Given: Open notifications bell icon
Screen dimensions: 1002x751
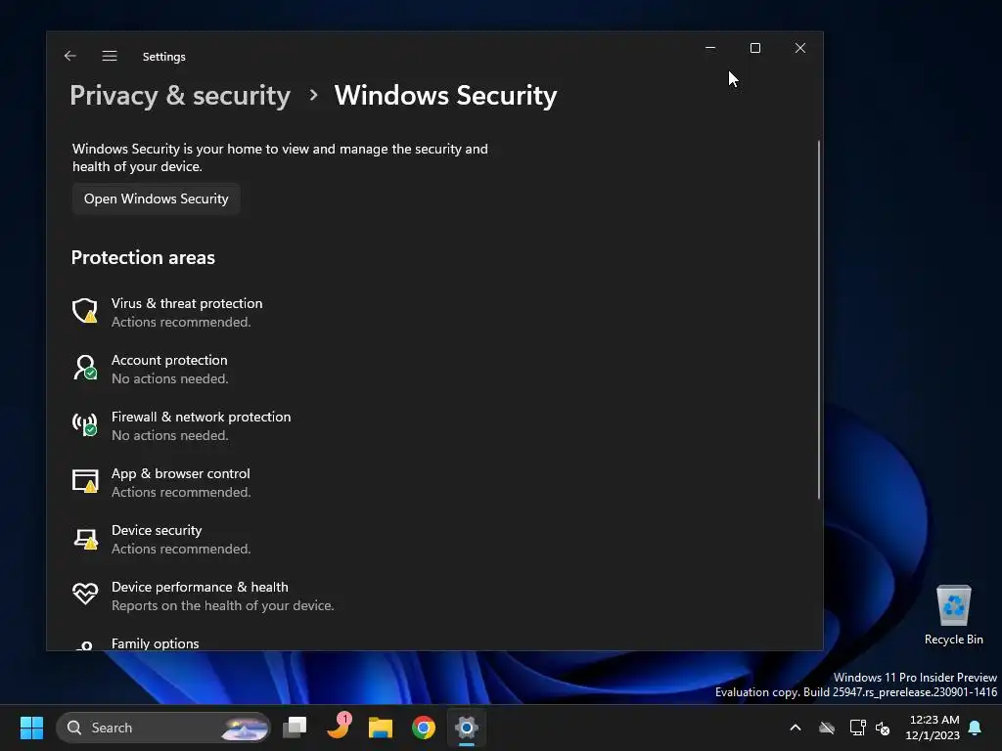Looking at the screenshot, I should [x=976, y=728].
